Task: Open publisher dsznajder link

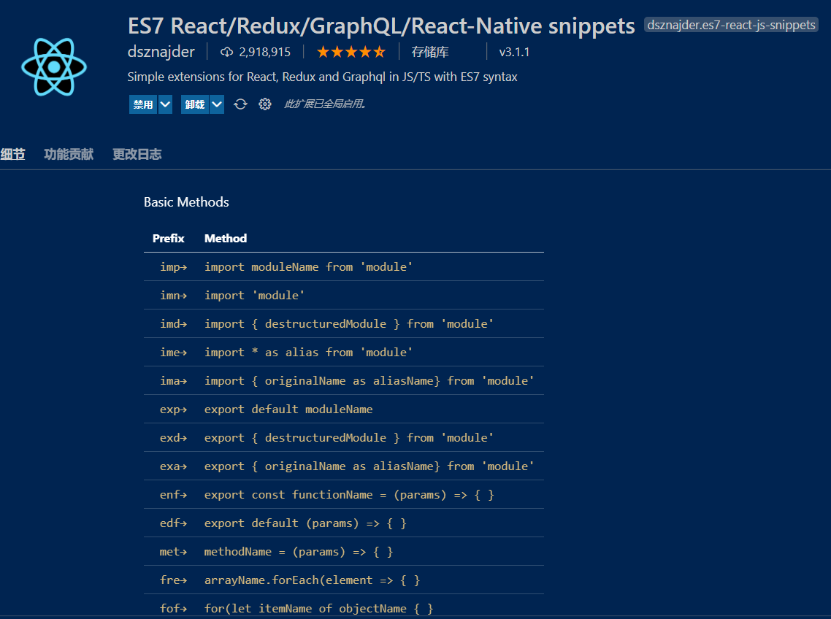Action: point(161,51)
